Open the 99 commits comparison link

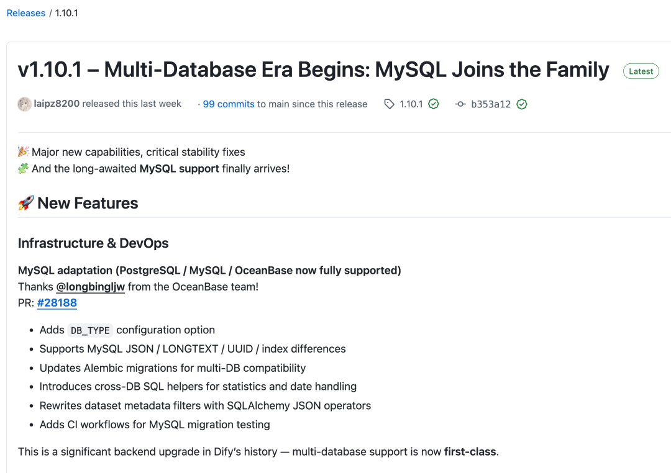point(229,104)
